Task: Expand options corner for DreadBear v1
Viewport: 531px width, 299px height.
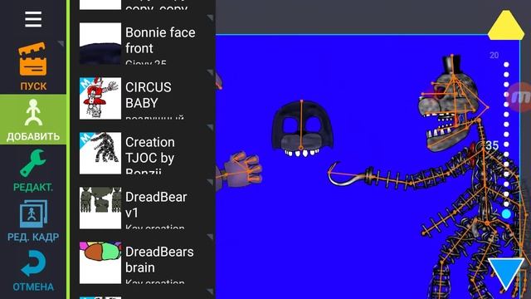Action: [211, 182]
